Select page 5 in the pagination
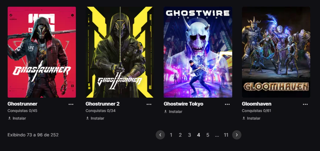This screenshot has width=320, height=151. pyautogui.click(x=207, y=135)
